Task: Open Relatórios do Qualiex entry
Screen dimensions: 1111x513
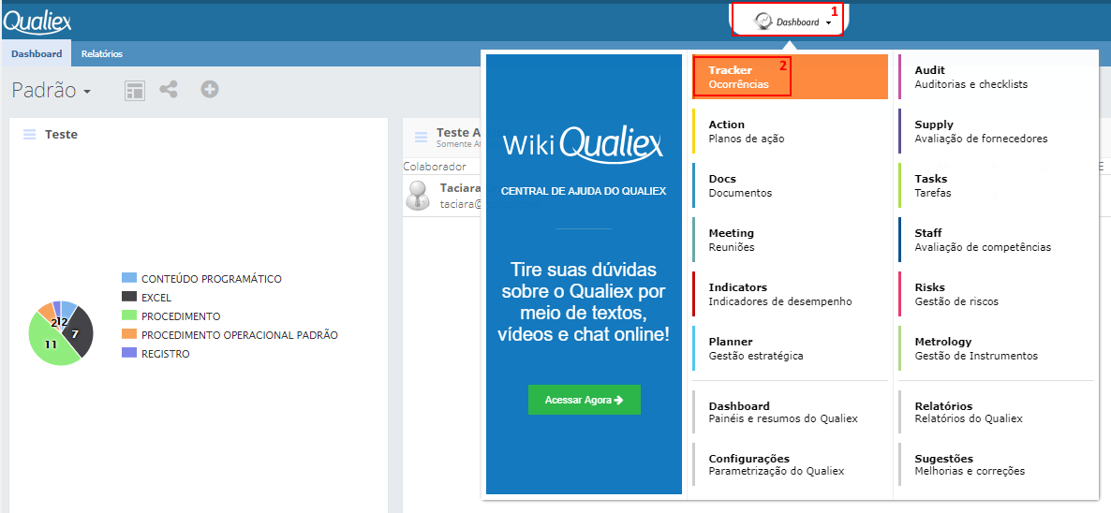Action: click(996, 412)
